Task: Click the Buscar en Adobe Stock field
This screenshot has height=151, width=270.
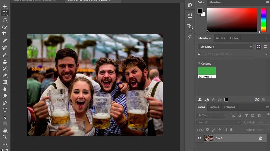Action: 233,54
